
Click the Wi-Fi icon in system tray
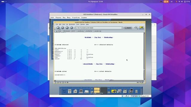tap(179, 1)
